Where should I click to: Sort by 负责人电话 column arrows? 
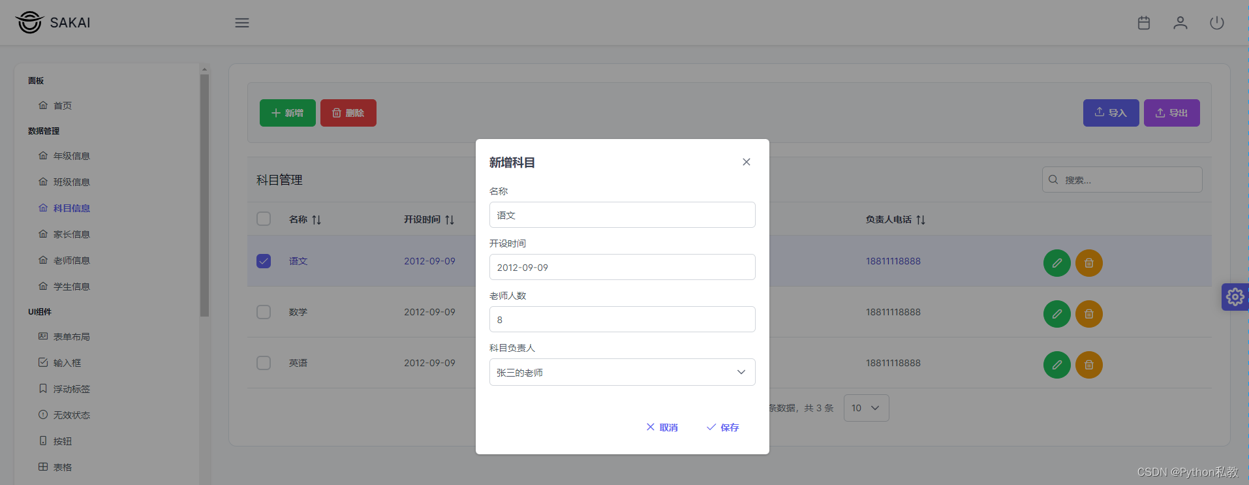coord(921,220)
